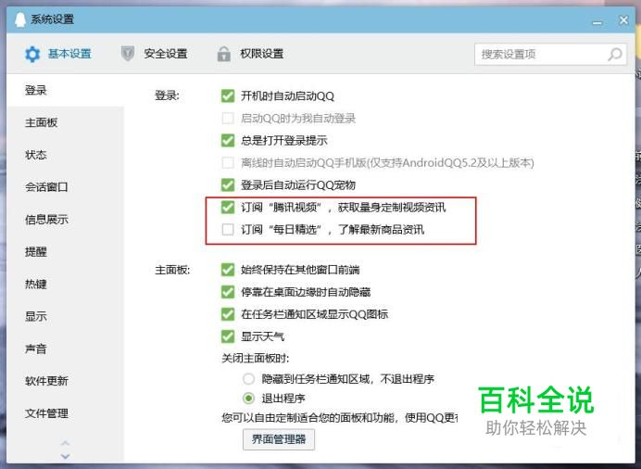Click the QQ penguin icon in title bar
This screenshot has height=469, width=641.
[x=20, y=19]
